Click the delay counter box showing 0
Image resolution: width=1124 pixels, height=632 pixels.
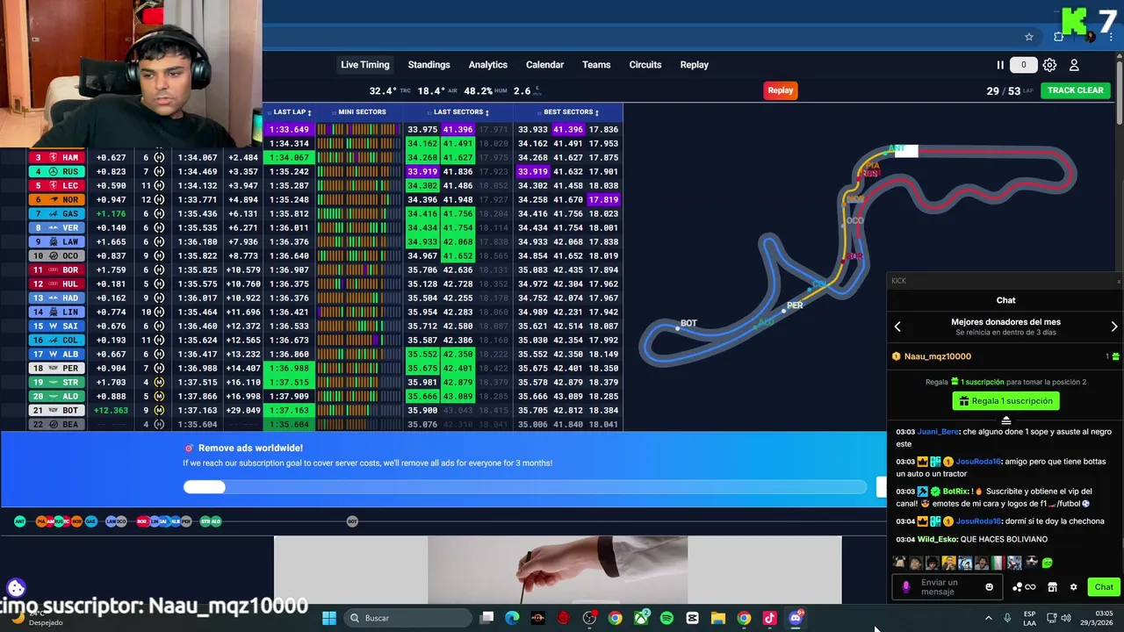click(1023, 65)
